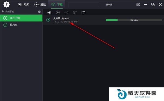Minimize the player window
The width and height of the screenshot is (164, 101).
145,4
